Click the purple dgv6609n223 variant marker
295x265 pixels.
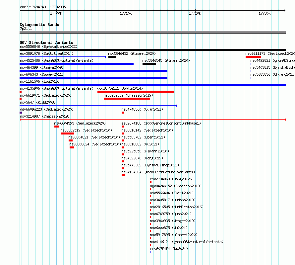coord(21,113)
